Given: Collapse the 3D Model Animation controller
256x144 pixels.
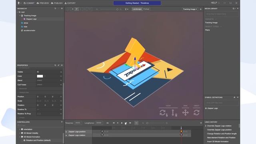Looking at the screenshot, I should [20, 137].
